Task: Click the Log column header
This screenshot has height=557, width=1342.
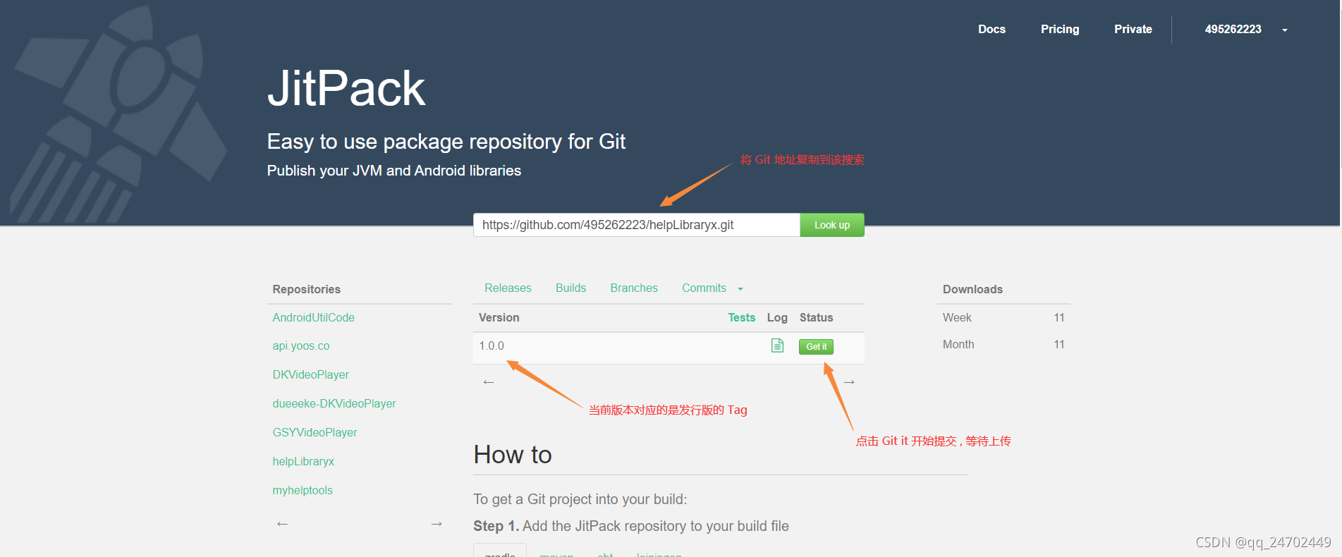Action: point(777,317)
